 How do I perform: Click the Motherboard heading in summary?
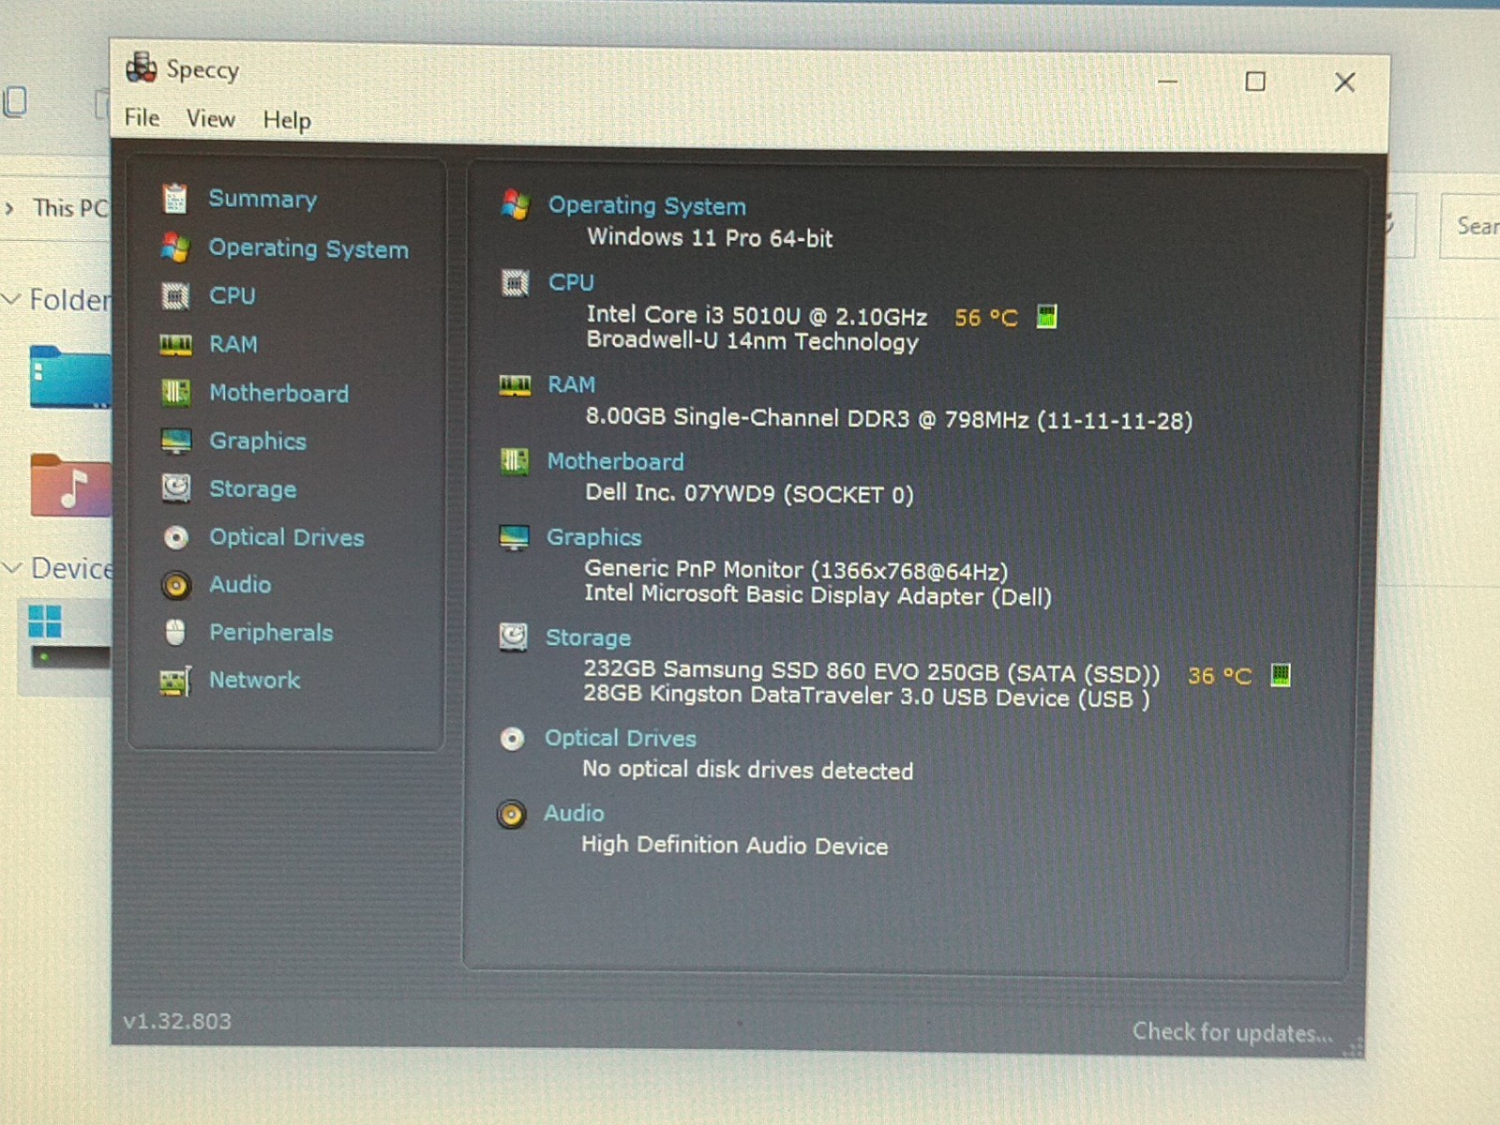616,461
